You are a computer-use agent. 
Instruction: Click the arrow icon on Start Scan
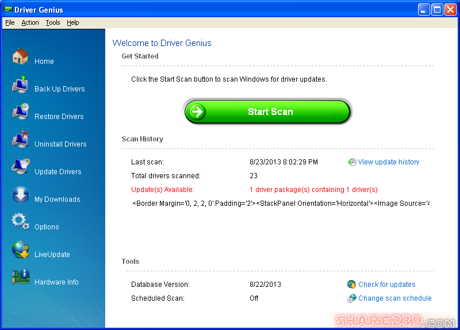(x=197, y=112)
